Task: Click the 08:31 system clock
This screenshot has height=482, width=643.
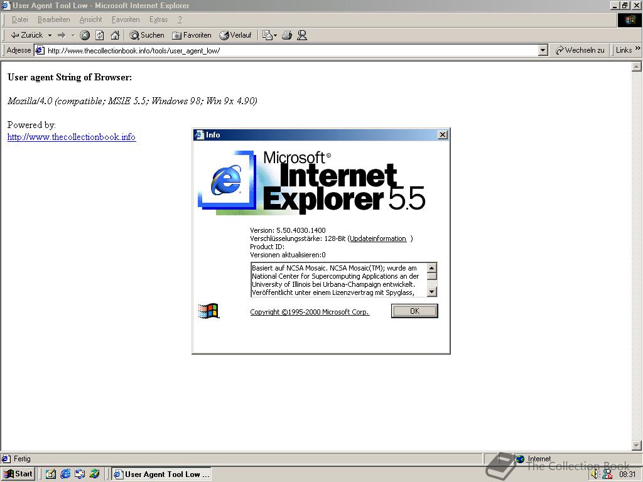Action: 627,474
